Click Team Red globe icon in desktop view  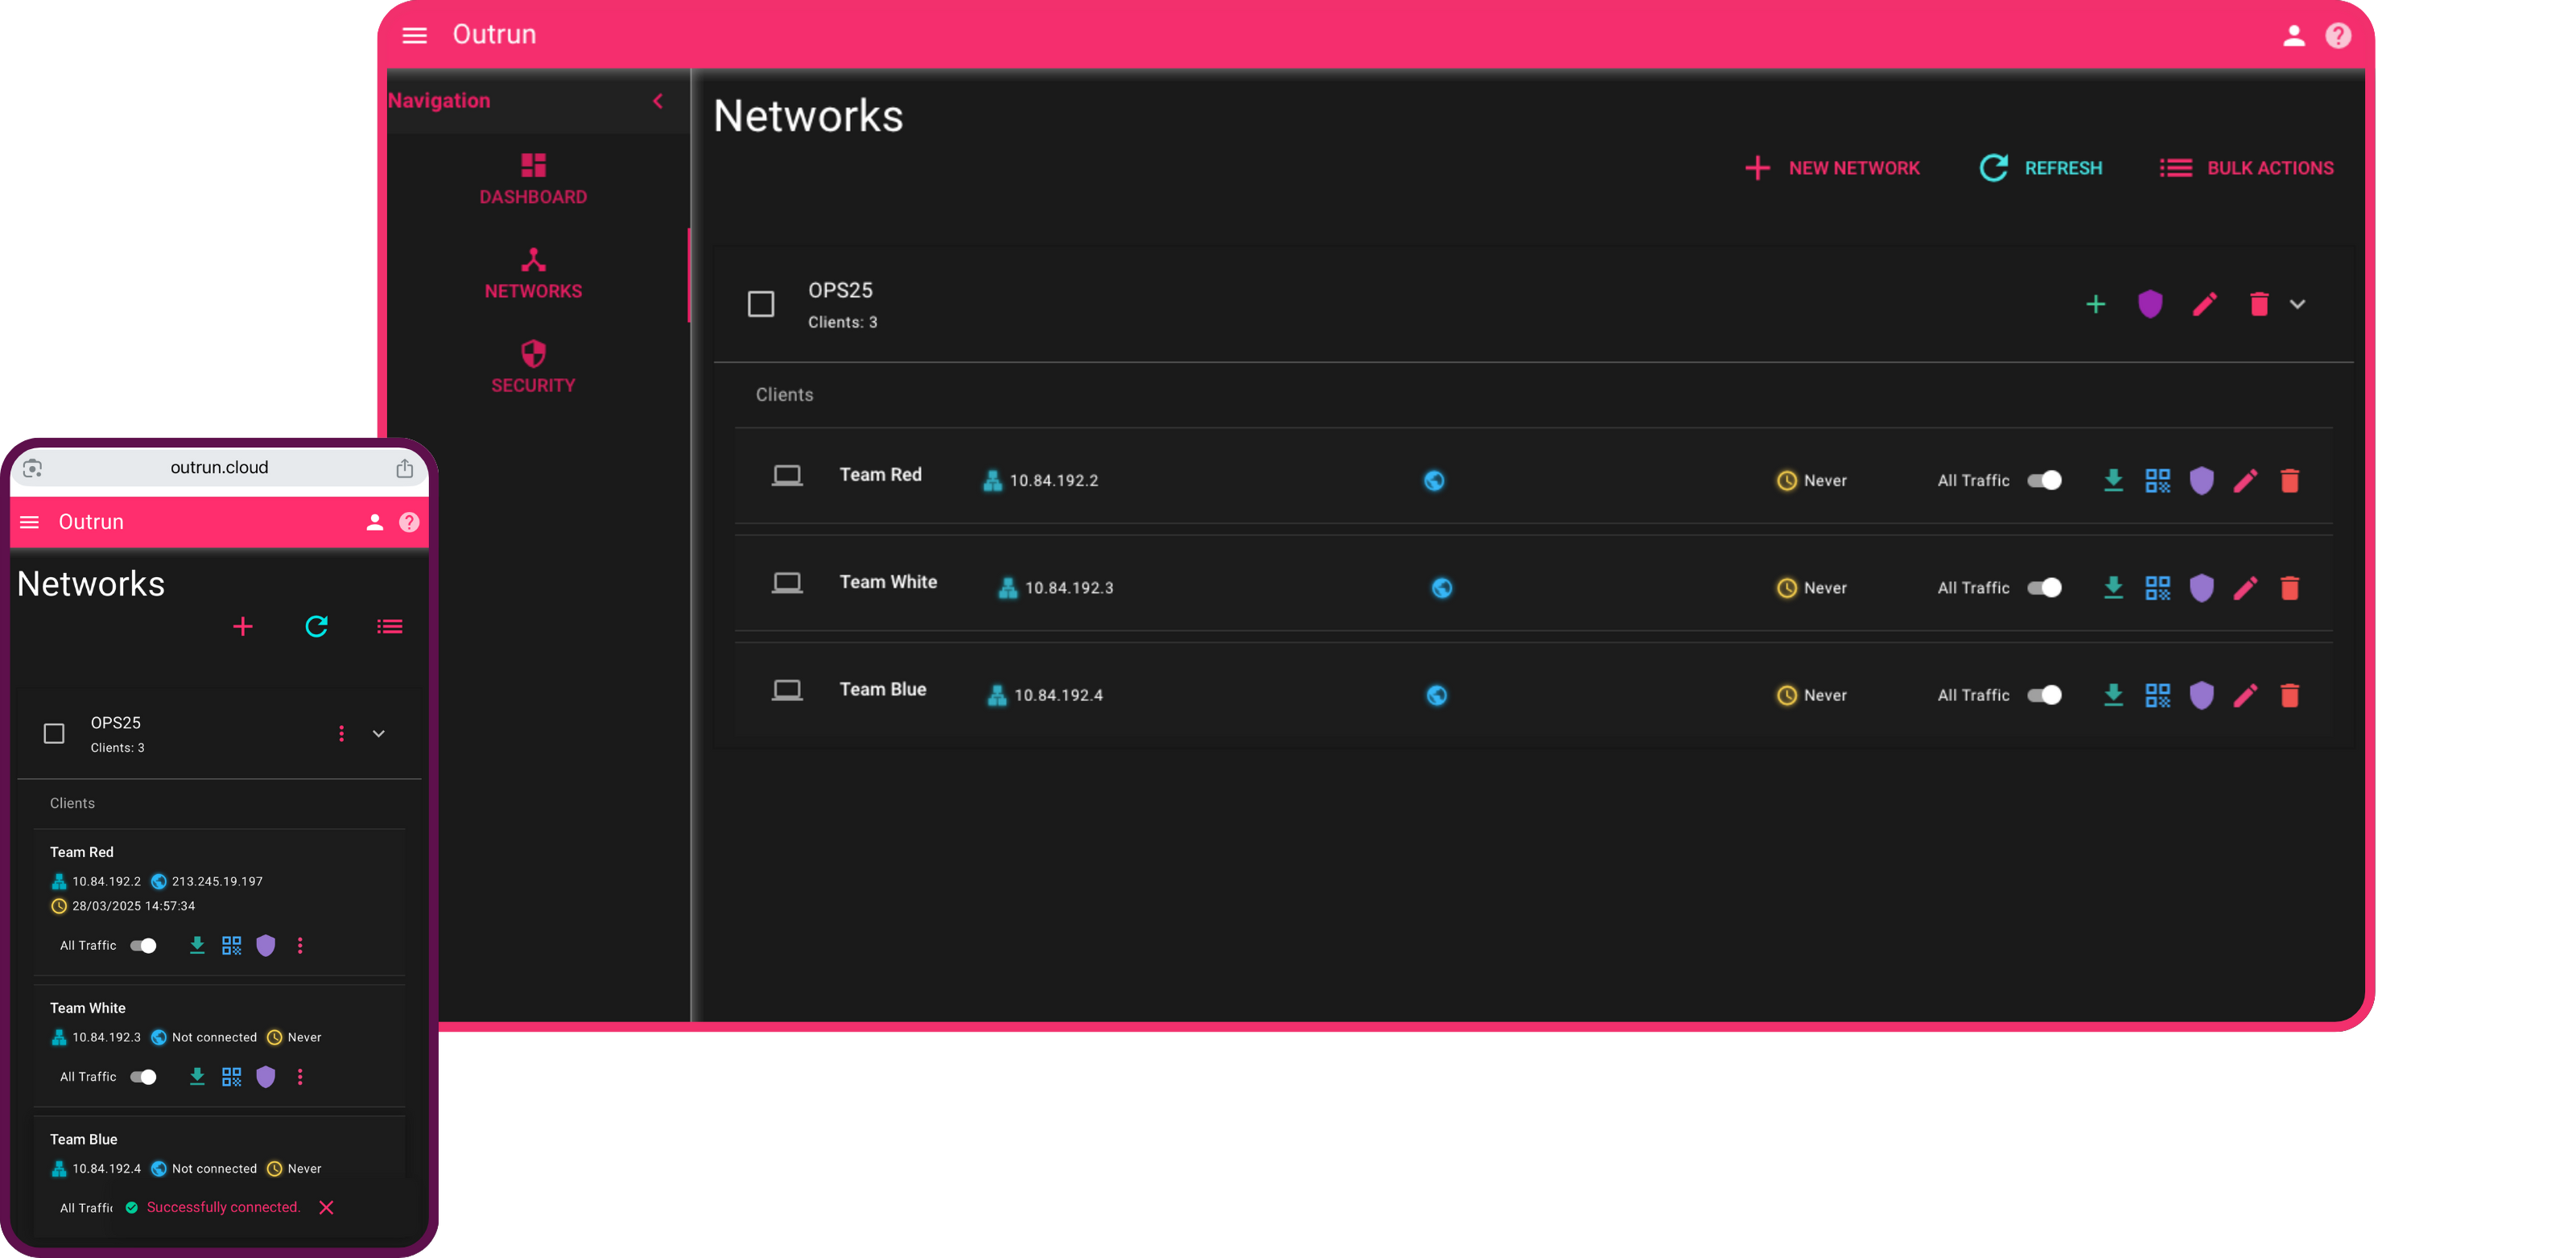(1433, 480)
